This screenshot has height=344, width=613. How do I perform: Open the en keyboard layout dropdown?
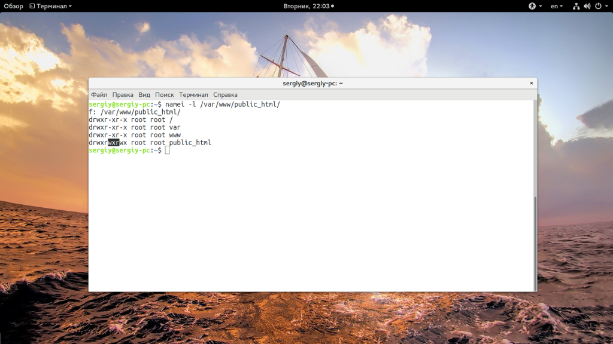point(557,6)
